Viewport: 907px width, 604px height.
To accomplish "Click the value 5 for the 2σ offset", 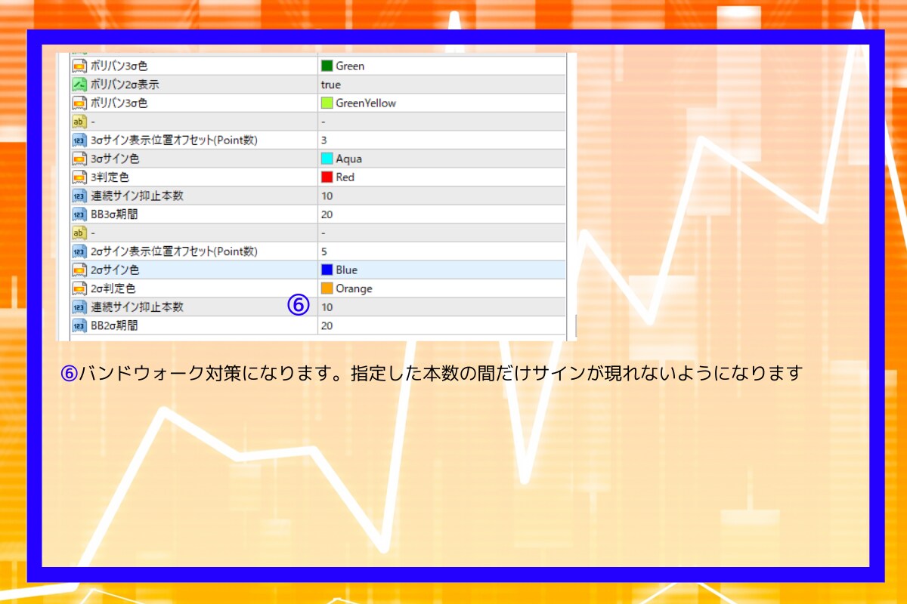I will click(x=323, y=251).
